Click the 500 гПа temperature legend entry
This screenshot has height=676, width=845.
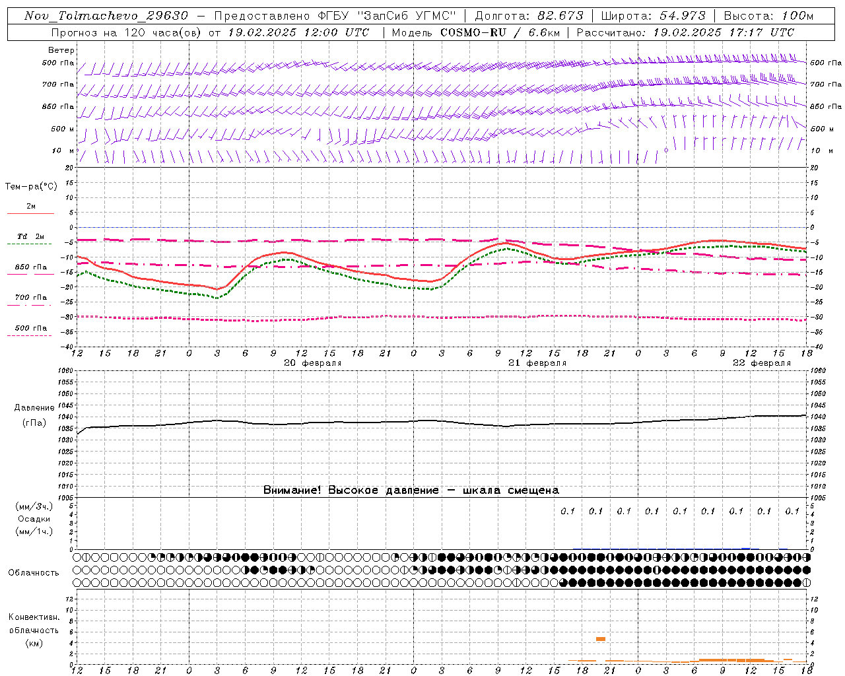tap(31, 328)
